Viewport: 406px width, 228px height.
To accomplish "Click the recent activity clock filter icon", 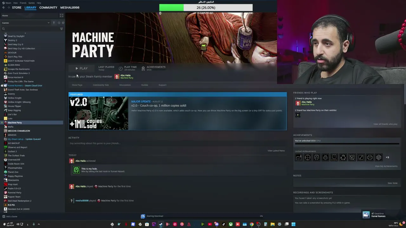I will pyautogui.click(x=59, y=23).
